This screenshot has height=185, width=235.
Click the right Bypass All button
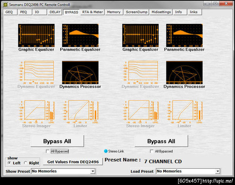pos(161,141)
